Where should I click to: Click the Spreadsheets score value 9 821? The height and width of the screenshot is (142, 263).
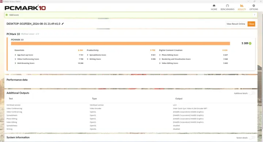pos(153,55)
